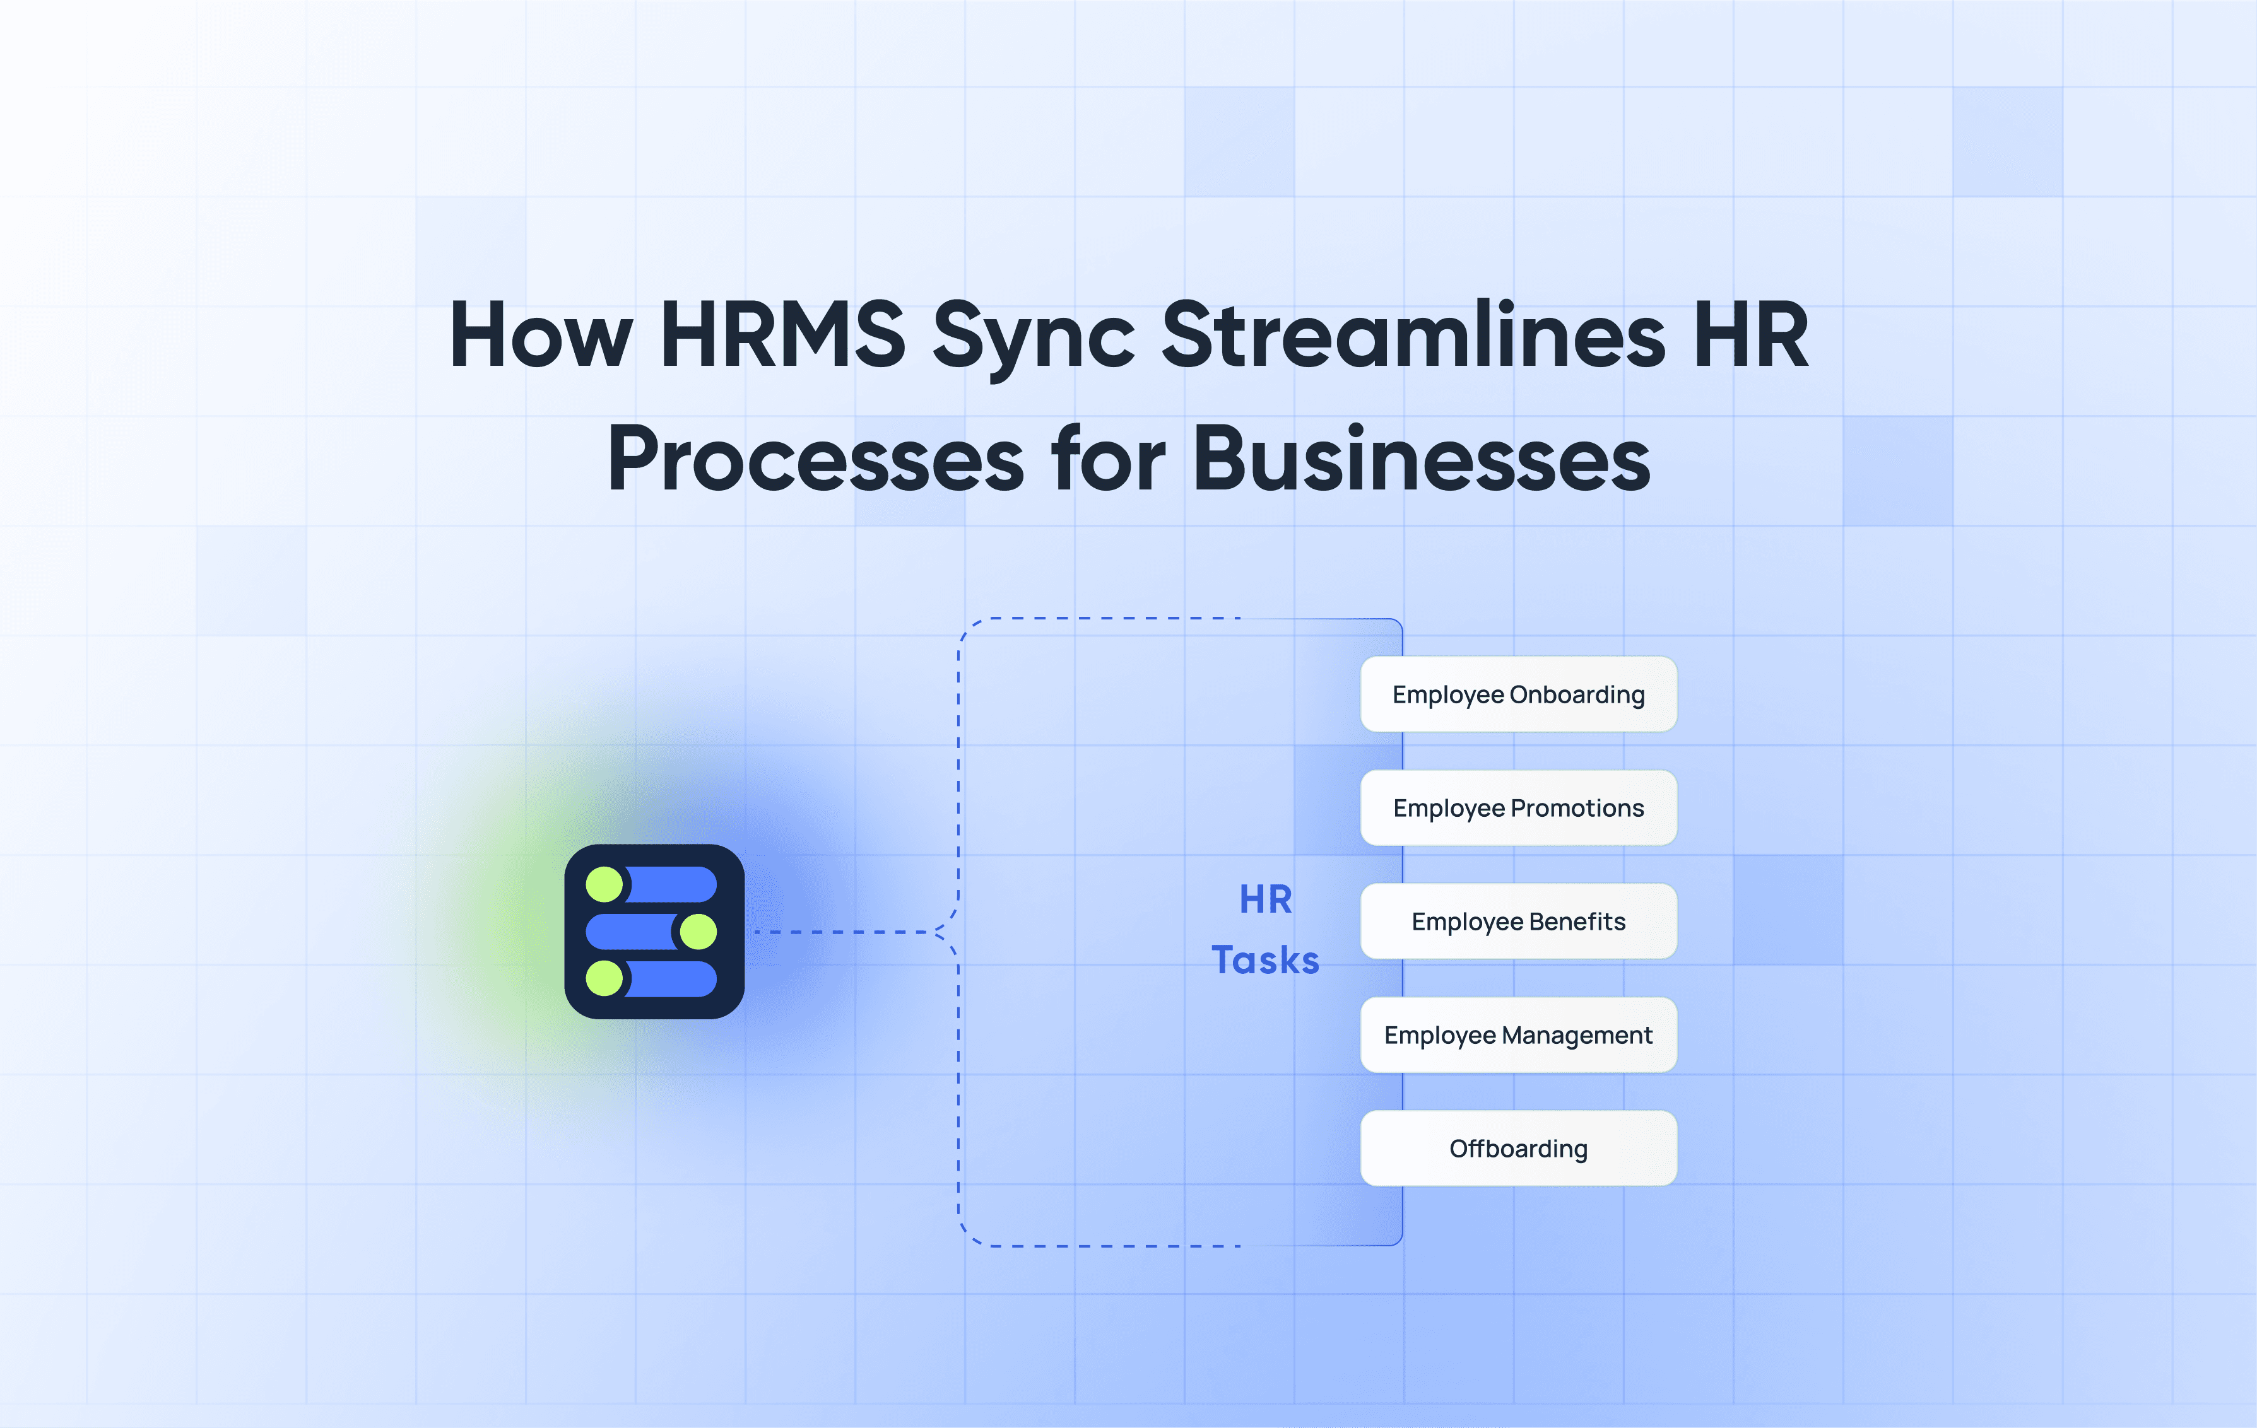Choose the Employee Management card

tap(1518, 1034)
